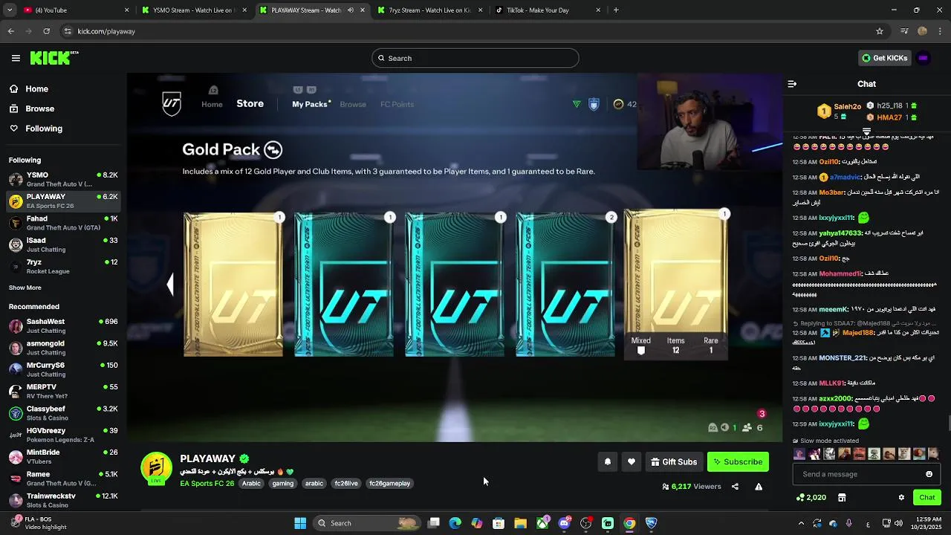This screenshot has width=951, height=535.
Task: Click the Arabic stream tag
Action: point(251,484)
